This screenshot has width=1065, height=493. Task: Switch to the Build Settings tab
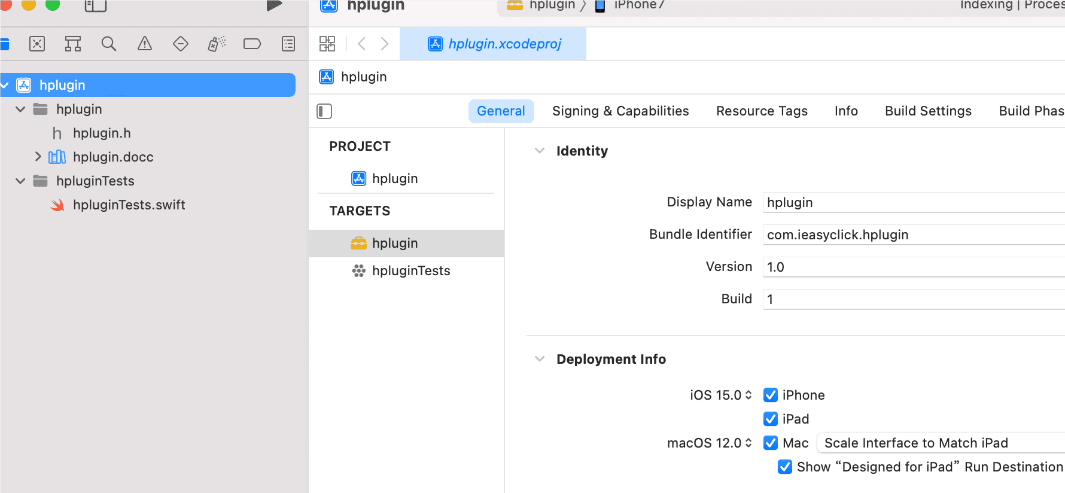pyautogui.click(x=928, y=111)
